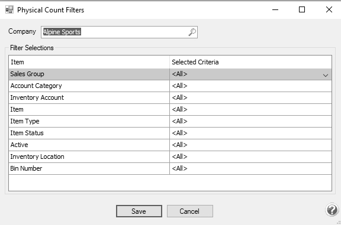Expand the Sales Group criteria dropdown arrow

326,75
